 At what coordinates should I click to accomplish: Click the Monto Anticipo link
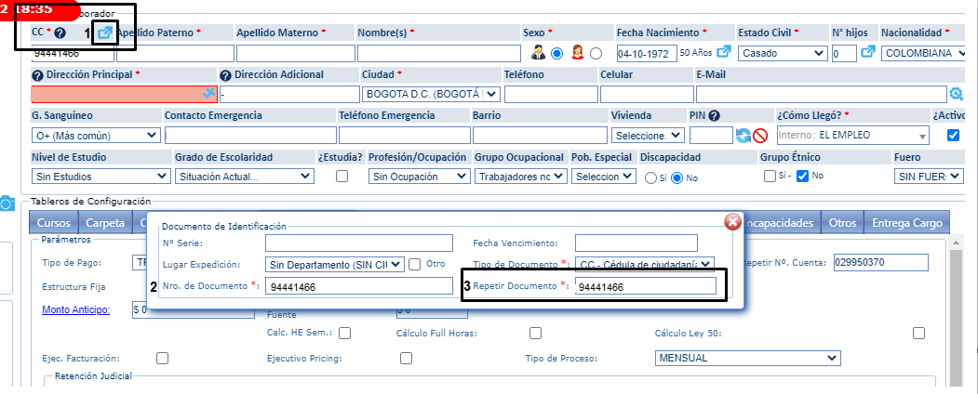[x=76, y=309]
